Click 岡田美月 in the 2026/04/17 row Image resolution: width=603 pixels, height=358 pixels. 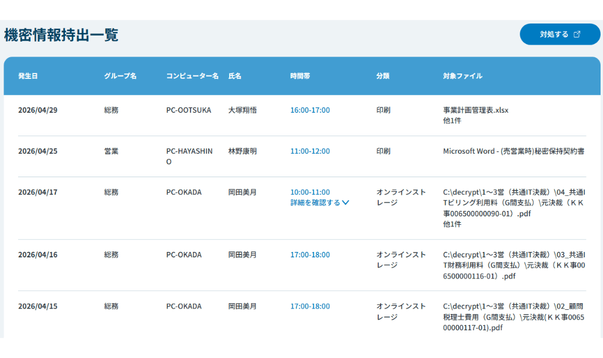coord(242,192)
